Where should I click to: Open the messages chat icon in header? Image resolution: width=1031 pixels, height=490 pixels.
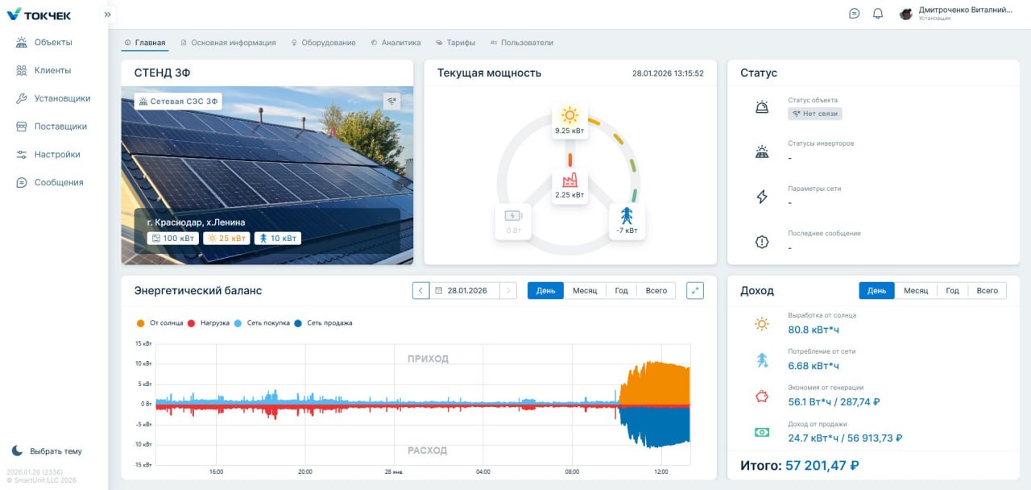(855, 14)
